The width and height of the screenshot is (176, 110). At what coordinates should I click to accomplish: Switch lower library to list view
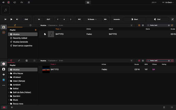[x=139, y=61]
